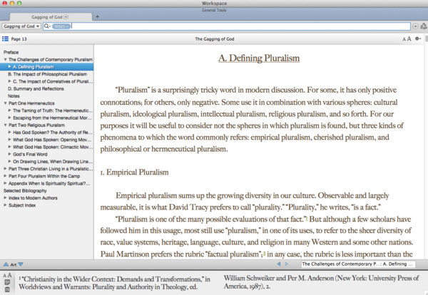Toggle the table of contents list icon
The width and height of the screenshot is (428, 295).
5,38
